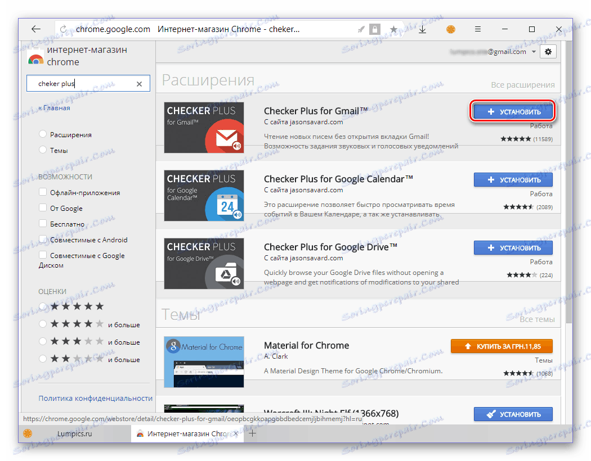Expand the gmail.com account dropdown
This screenshot has height=461, width=591.
tap(534, 52)
